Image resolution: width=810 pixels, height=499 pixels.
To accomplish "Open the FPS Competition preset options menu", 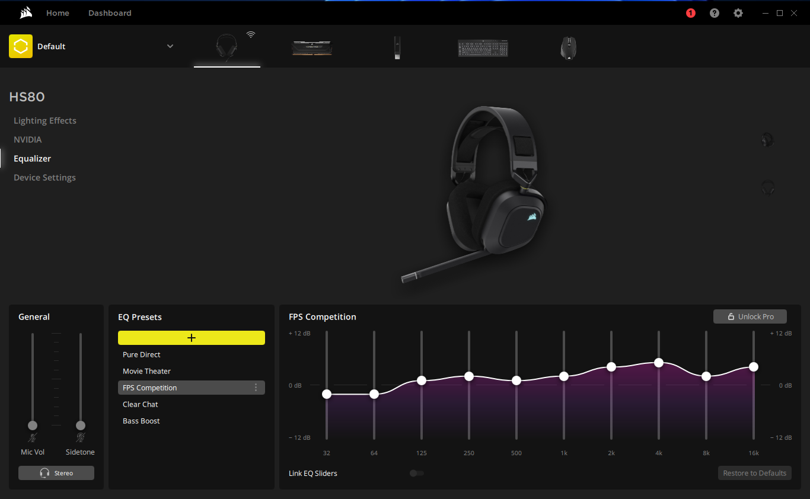I will [256, 388].
